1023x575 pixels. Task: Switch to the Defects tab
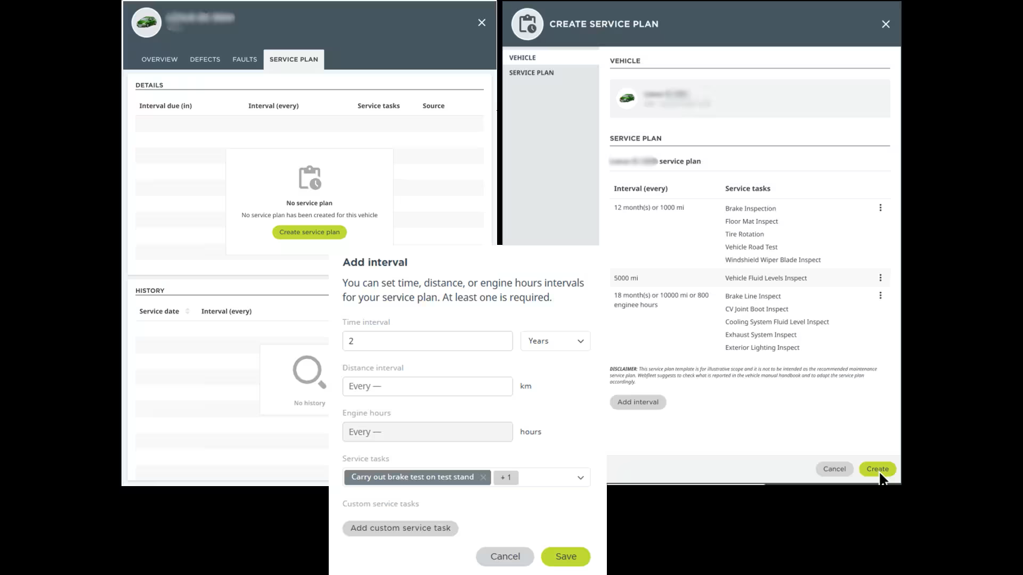(x=205, y=59)
